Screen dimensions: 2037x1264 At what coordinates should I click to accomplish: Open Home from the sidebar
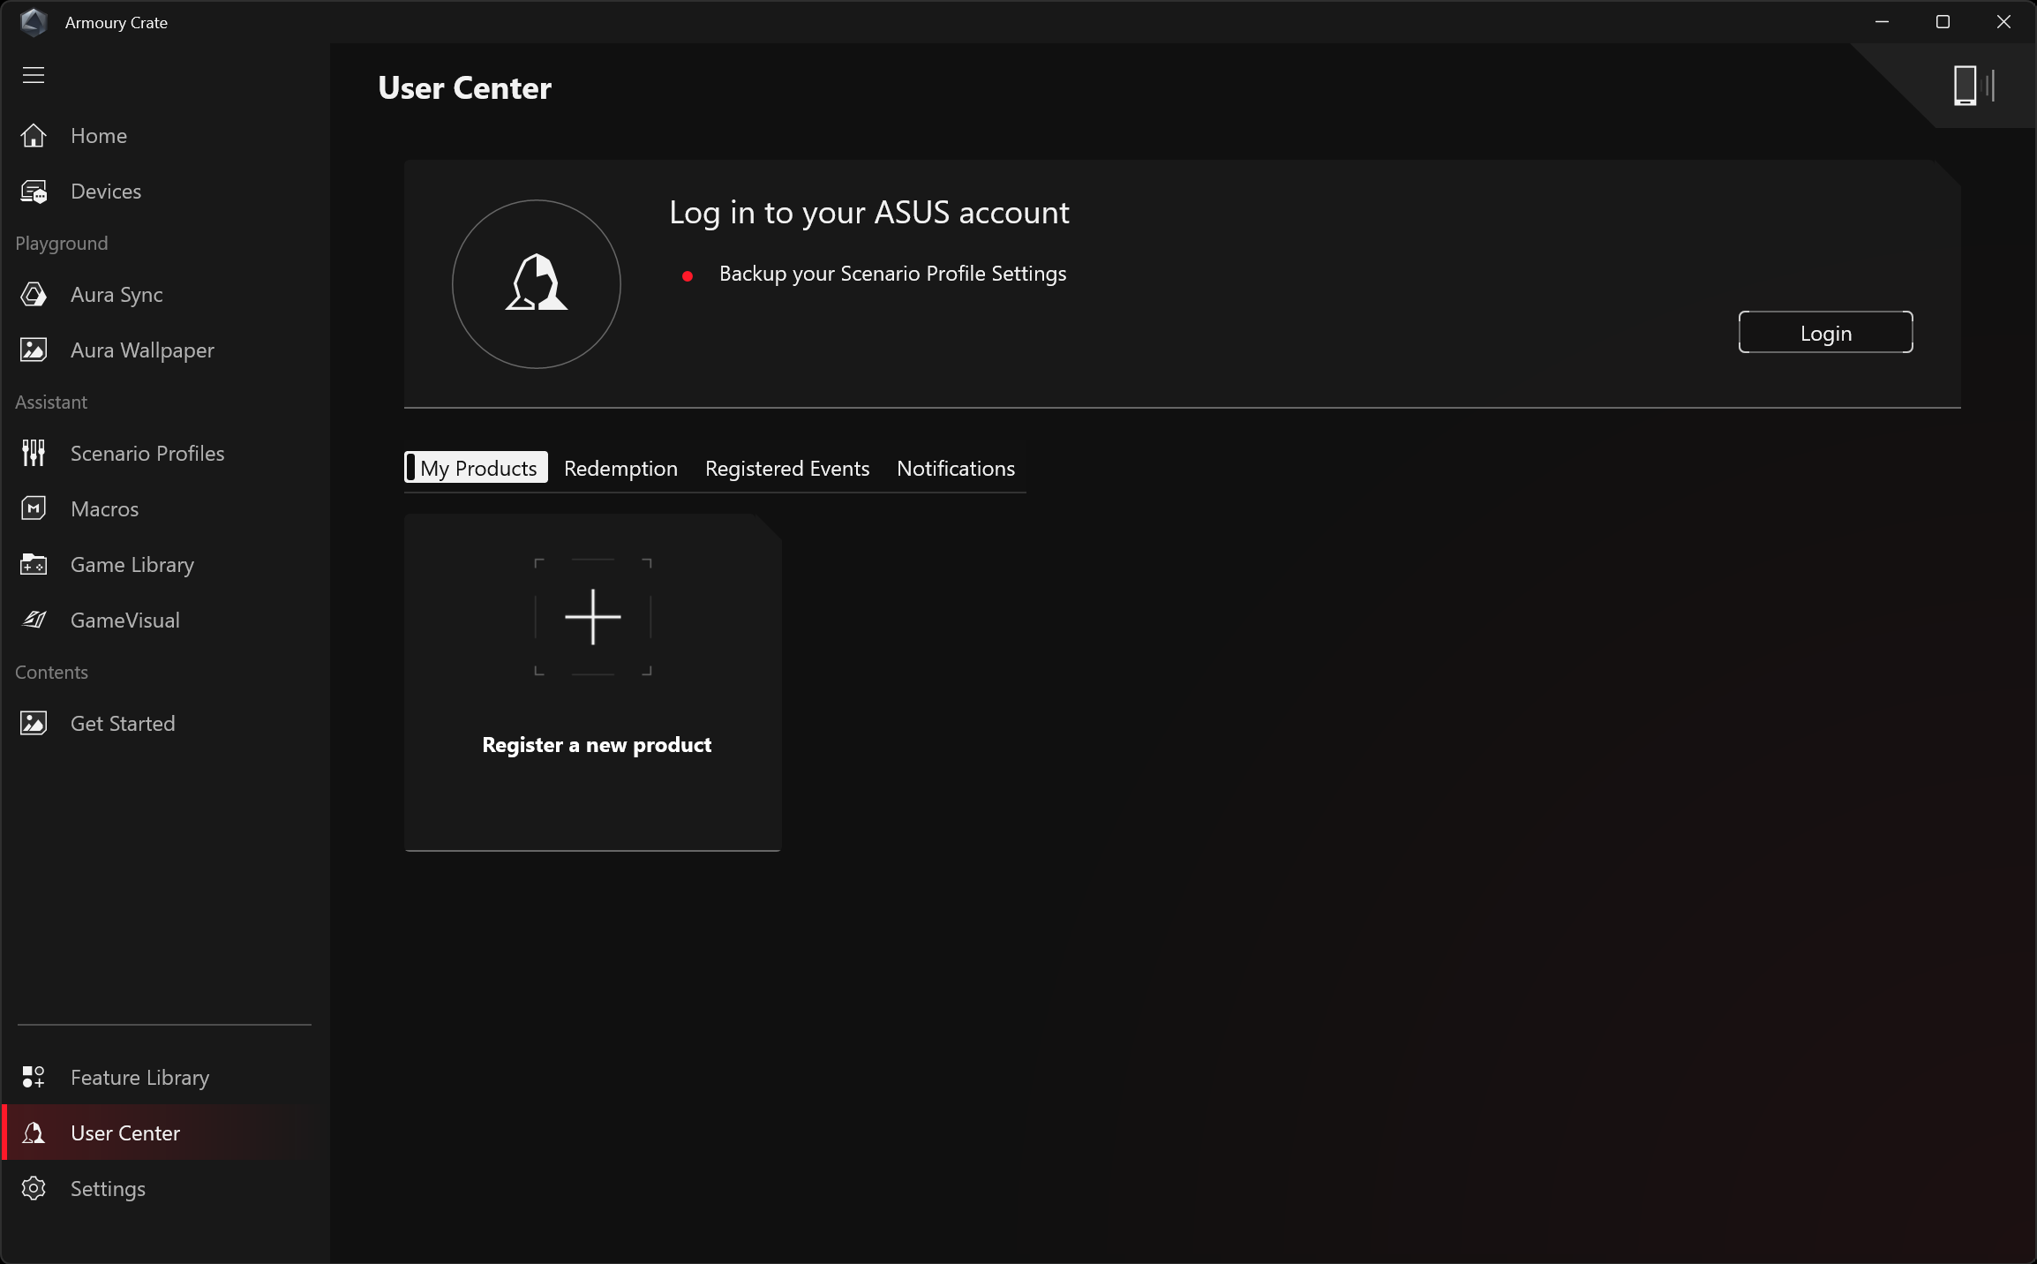click(98, 136)
